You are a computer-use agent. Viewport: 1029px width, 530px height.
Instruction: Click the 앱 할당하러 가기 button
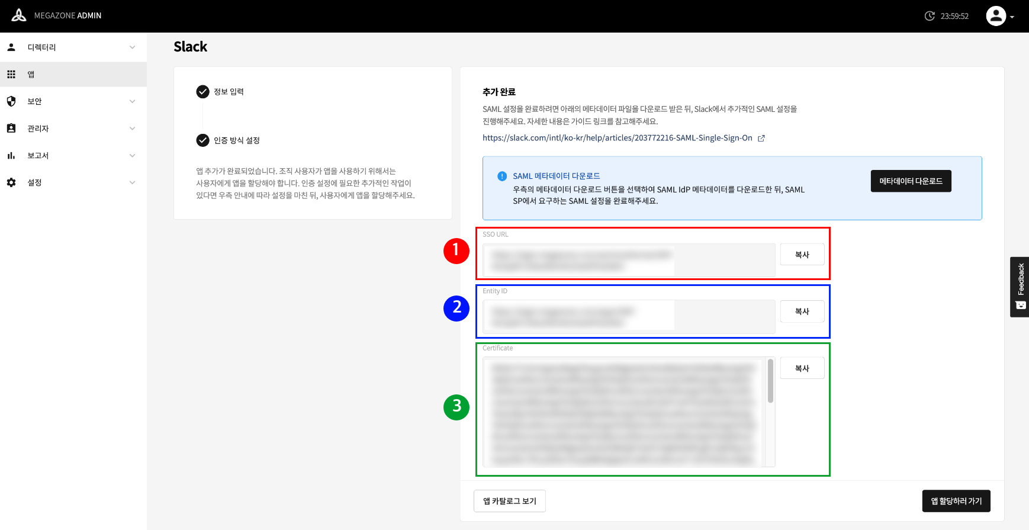tap(956, 501)
